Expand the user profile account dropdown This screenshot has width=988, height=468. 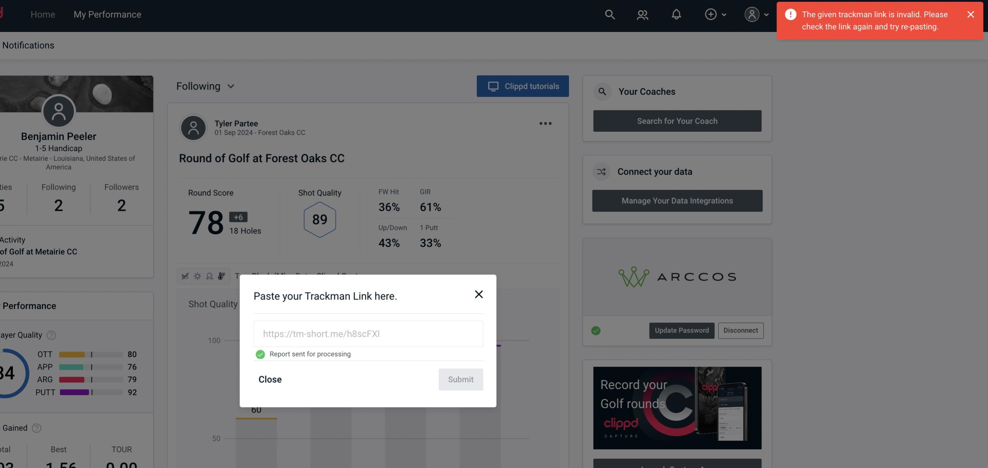(756, 14)
